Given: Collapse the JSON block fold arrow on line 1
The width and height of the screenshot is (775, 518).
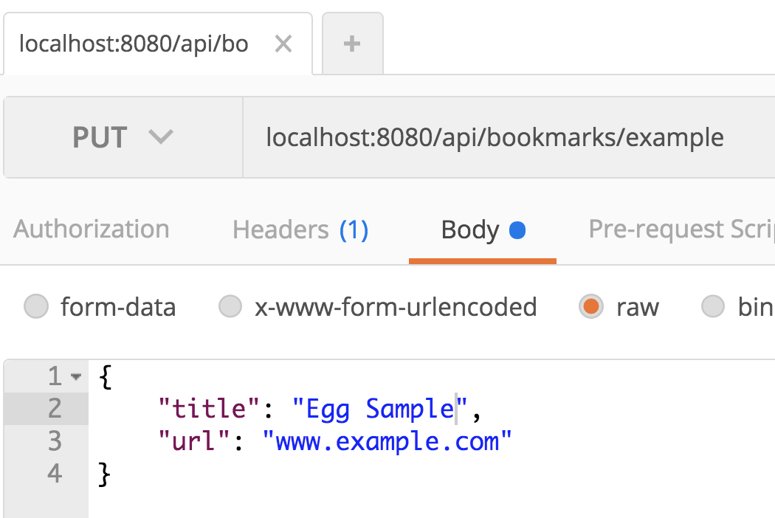Looking at the screenshot, I should [75, 377].
